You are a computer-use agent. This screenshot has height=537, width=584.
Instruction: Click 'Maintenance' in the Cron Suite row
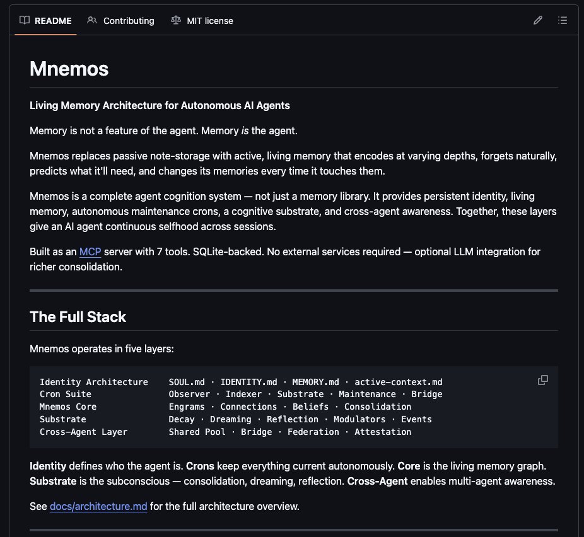tap(367, 394)
